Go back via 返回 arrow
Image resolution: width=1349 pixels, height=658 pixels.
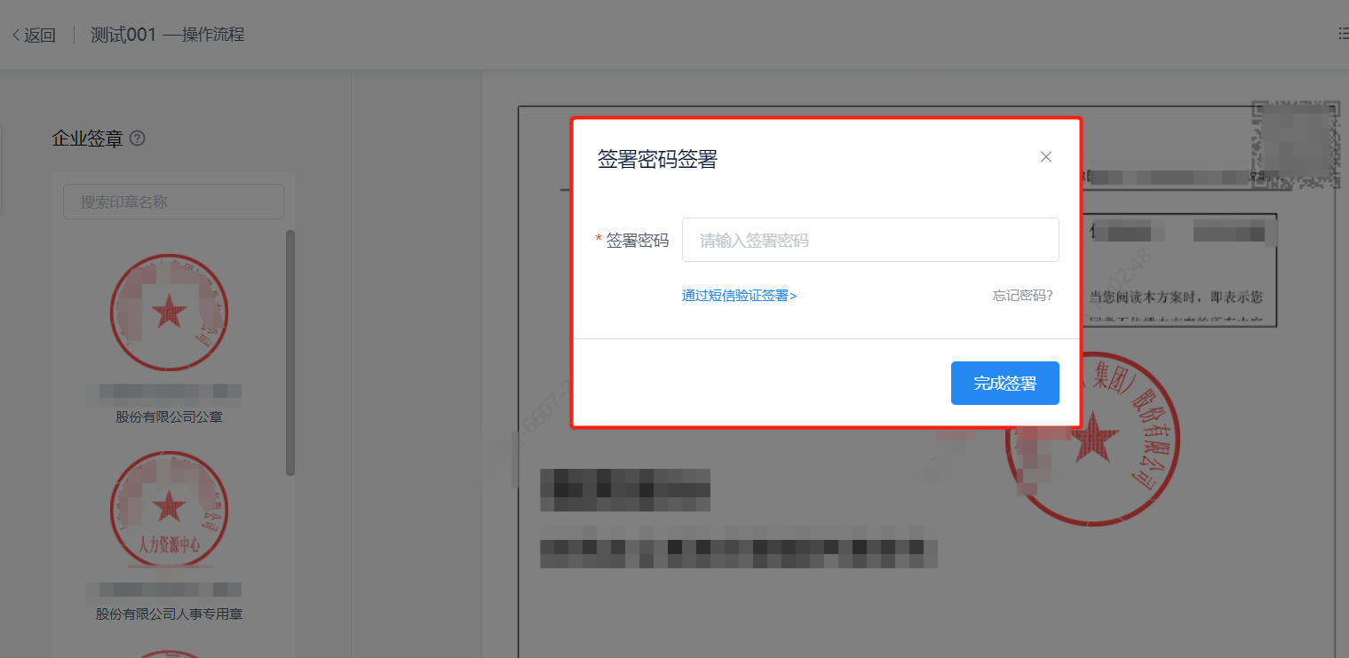coord(34,36)
